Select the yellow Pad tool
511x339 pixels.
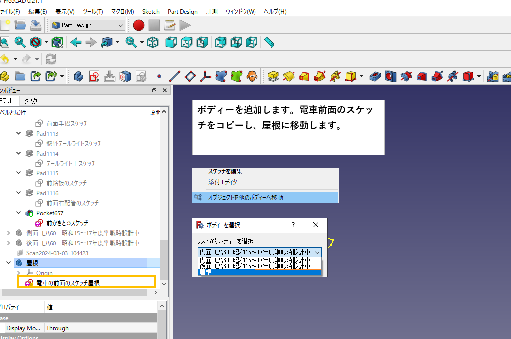(x=273, y=76)
